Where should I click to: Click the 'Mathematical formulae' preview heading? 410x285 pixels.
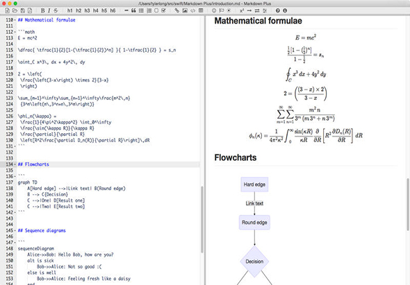pyautogui.click(x=258, y=21)
